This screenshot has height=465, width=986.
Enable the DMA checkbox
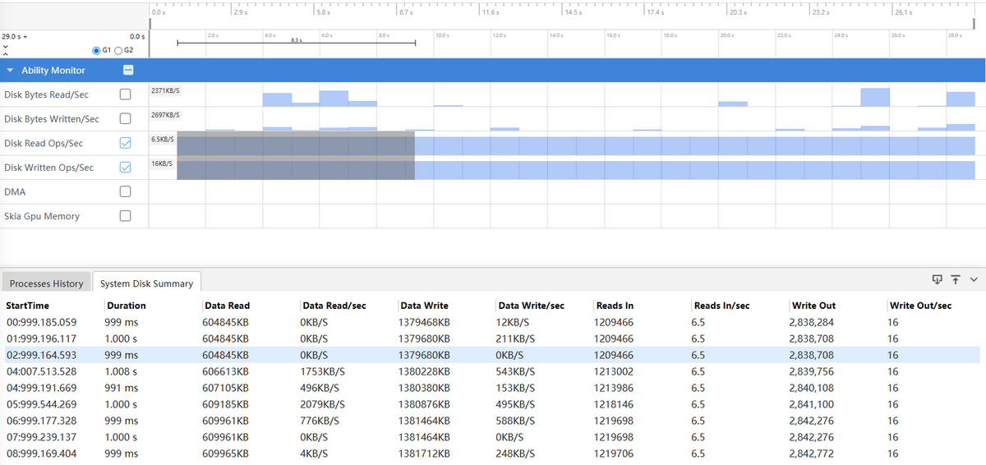[125, 192]
